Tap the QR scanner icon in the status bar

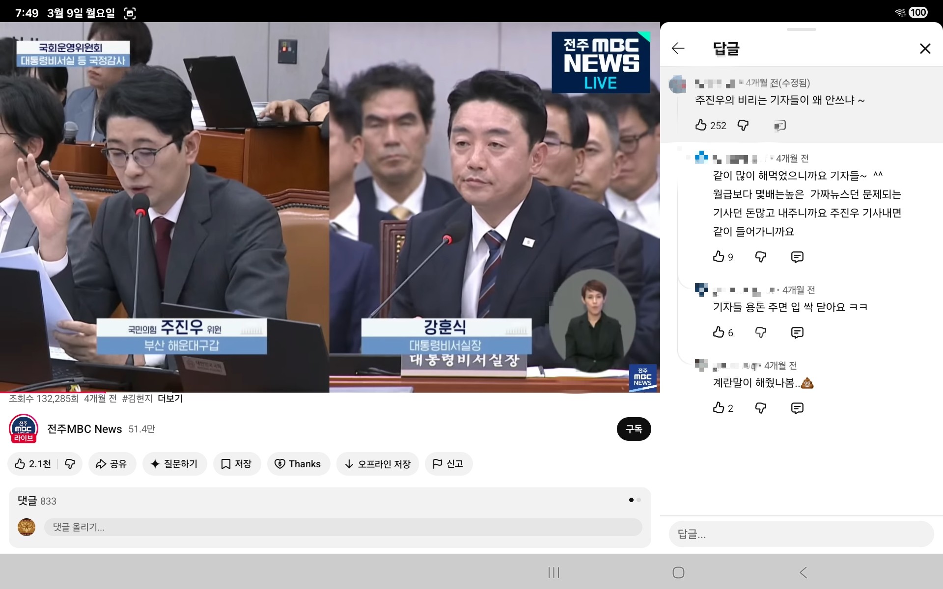[x=130, y=13]
